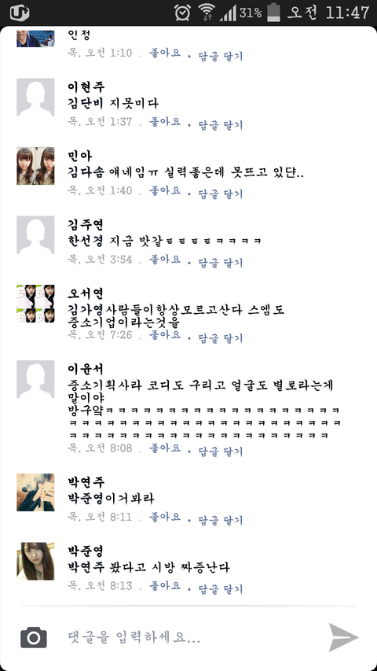
Task: Open 박준영's profile picture
Action: 35,561
